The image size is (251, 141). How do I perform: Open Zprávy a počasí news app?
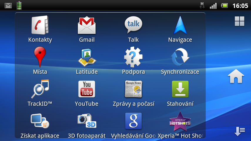pos(133,93)
